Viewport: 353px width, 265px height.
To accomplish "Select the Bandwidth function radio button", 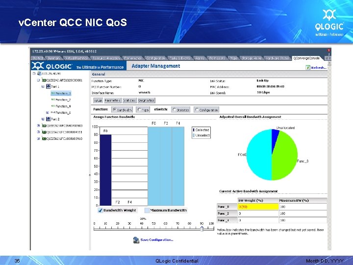I will (115, 110).
